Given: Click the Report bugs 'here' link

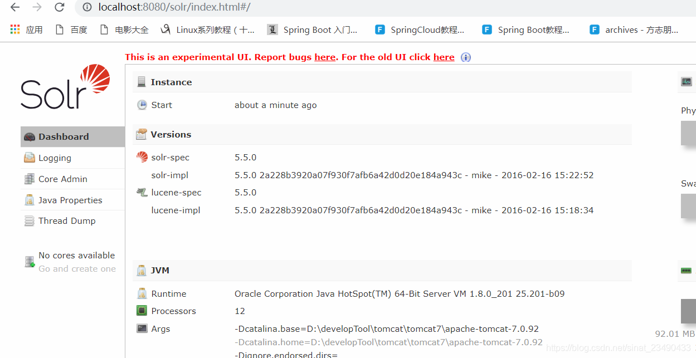Looking at the screenshot, I should click(x=325, y=57).
